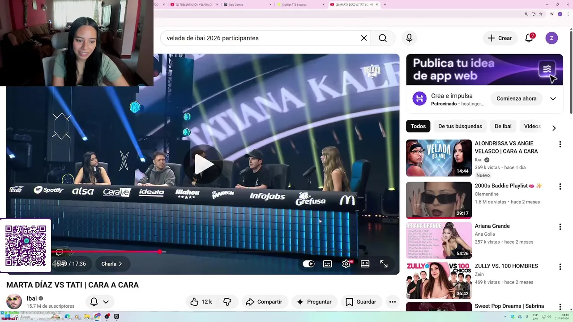Save video with Guardar button
The width and height of the screenshot is (573, 322).
click(361, 302)
